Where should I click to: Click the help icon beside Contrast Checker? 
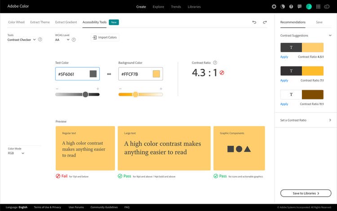pos(40,40)
